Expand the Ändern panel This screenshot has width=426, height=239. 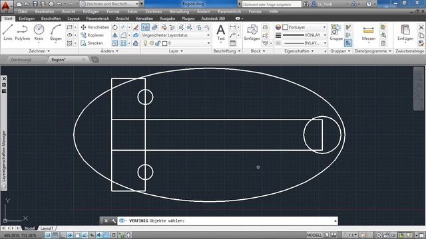[109, 51]
